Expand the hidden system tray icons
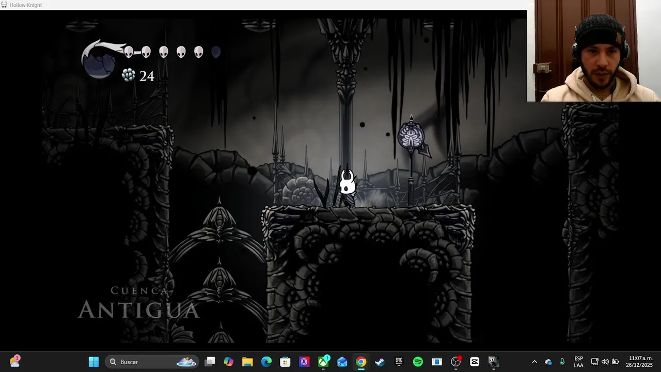The width and height of the screenshot is (661, 372). pyautogui.click(x=534, y=362)
